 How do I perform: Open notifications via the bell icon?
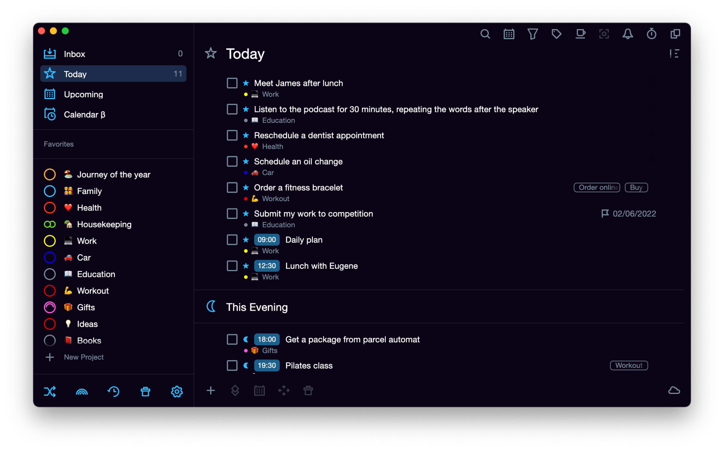628,34
